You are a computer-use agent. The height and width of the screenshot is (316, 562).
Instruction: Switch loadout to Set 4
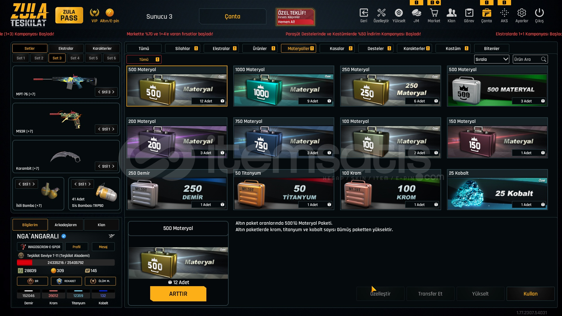click(75, 58)
